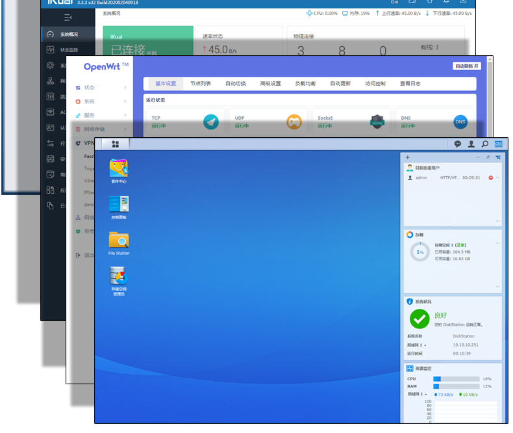Open 存储空间管理员 storage manager icon
Image resolution: width=513 pixels, height=433 pixels.
(119, 281)
